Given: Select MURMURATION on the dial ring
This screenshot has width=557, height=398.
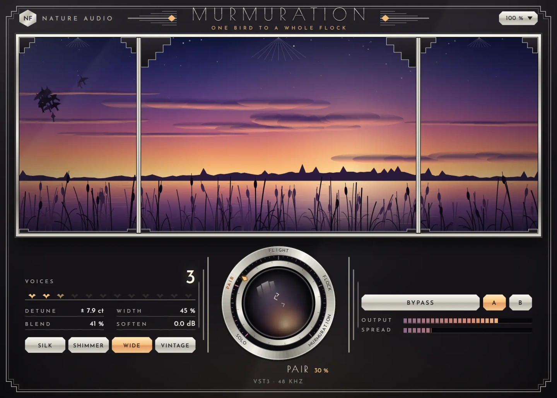Looking at the screenshot, I should [x=320, y=330].
